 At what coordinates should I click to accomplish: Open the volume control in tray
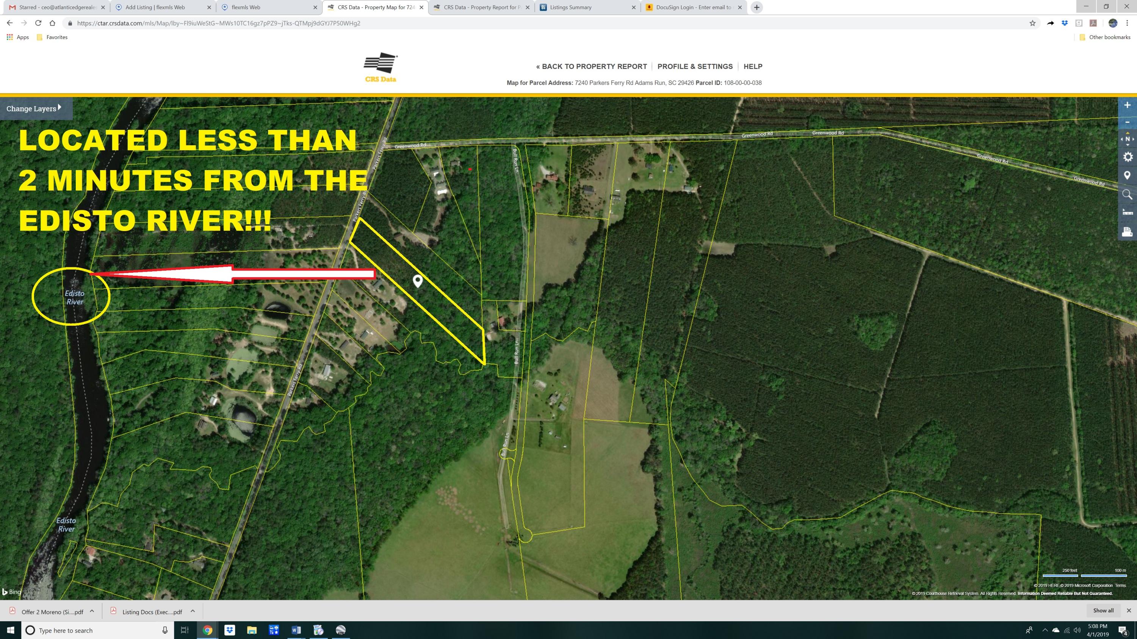[1077, 630]
